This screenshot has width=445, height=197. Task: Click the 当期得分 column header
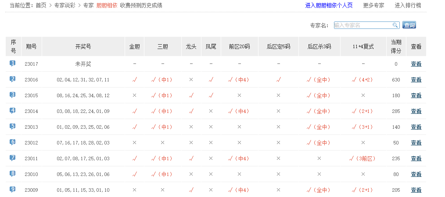coord(396,46)
